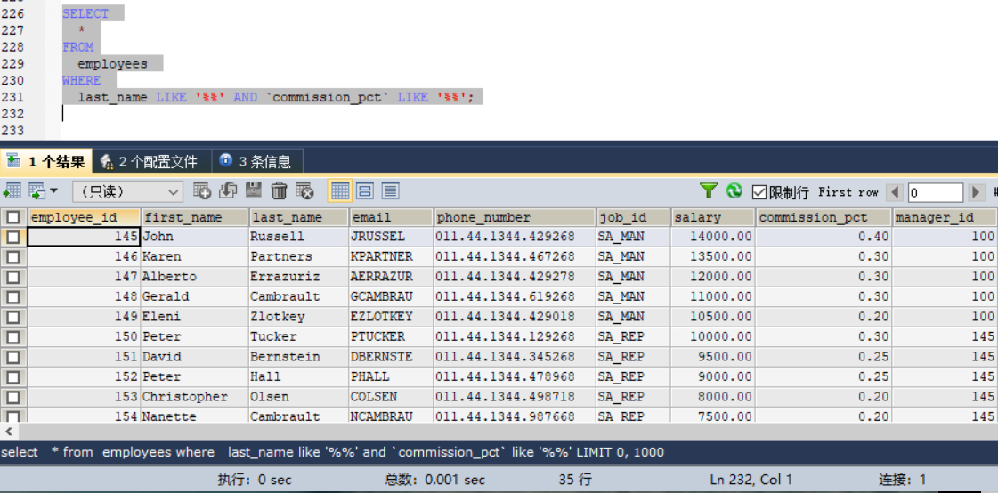The height and width of the screenshot is (493, 998).
Task: Select the email cell 'AERRAZUR'
Action: [x=392, y=277]
